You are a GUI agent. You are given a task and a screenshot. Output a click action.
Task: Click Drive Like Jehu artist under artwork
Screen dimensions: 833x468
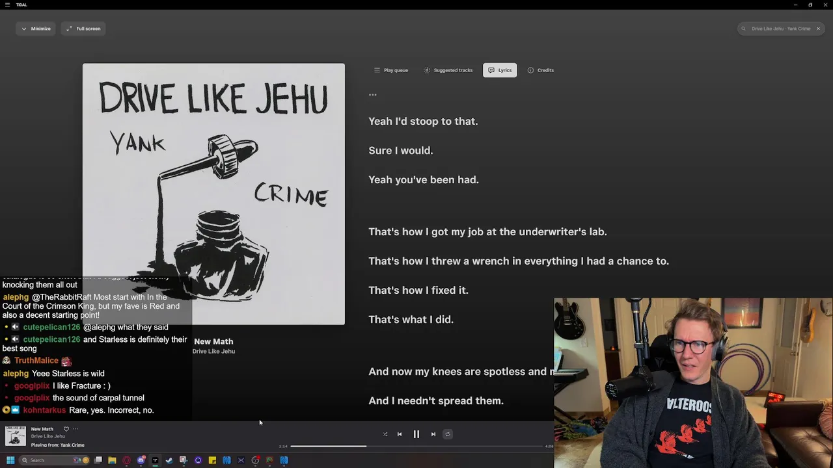213,351
